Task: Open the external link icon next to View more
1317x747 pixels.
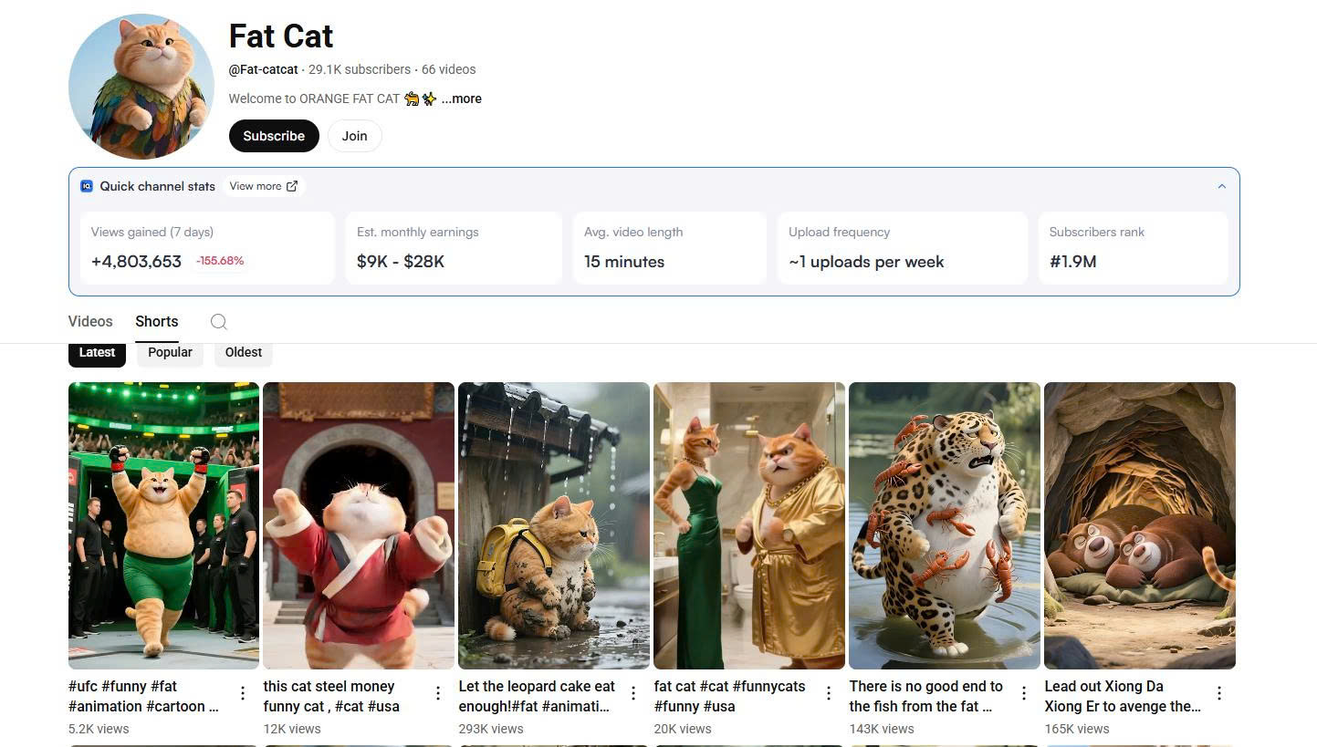Action: (x=292, y=186)
